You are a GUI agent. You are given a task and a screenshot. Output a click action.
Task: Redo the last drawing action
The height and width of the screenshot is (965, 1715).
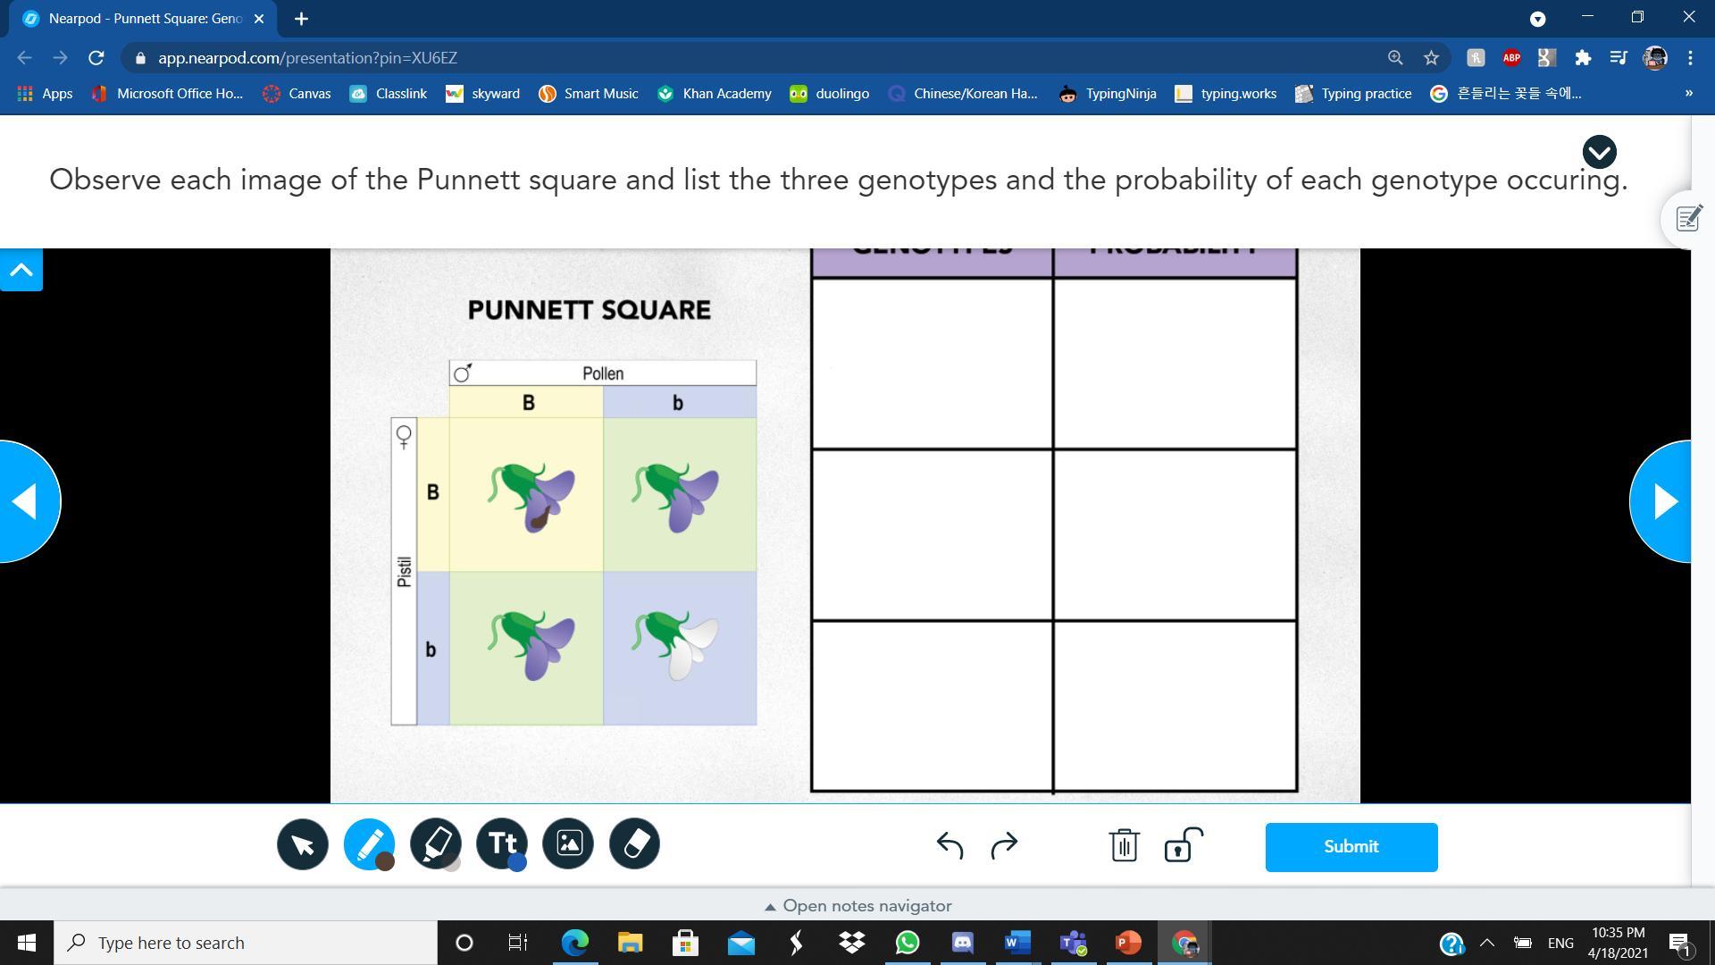tap(1005, 845)
